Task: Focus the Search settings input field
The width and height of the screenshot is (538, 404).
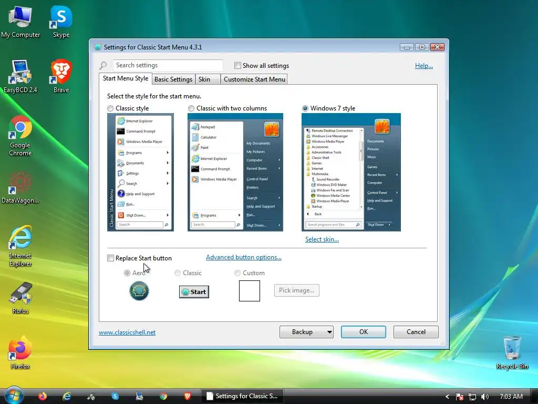Action: [x=168, y=65]
